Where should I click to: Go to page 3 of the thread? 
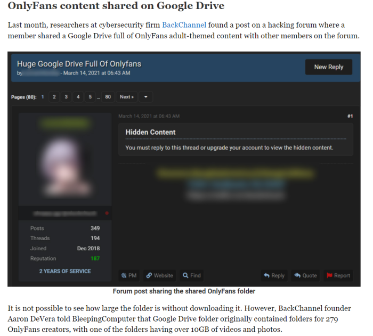point(66,97)
